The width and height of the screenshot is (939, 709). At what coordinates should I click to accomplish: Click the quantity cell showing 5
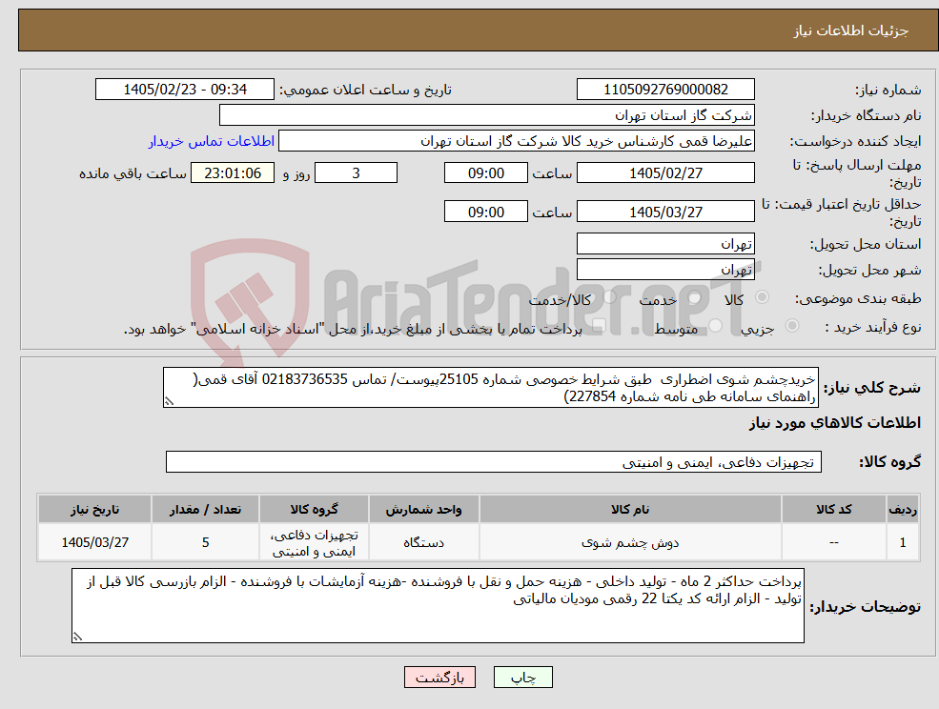(x=205, y=542)
